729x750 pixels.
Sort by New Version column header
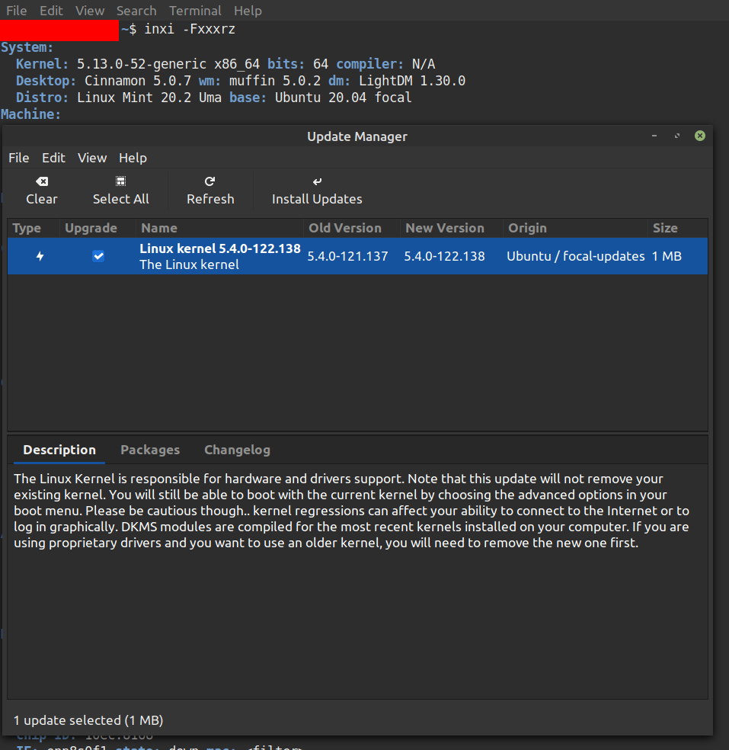tap(451, 228)
